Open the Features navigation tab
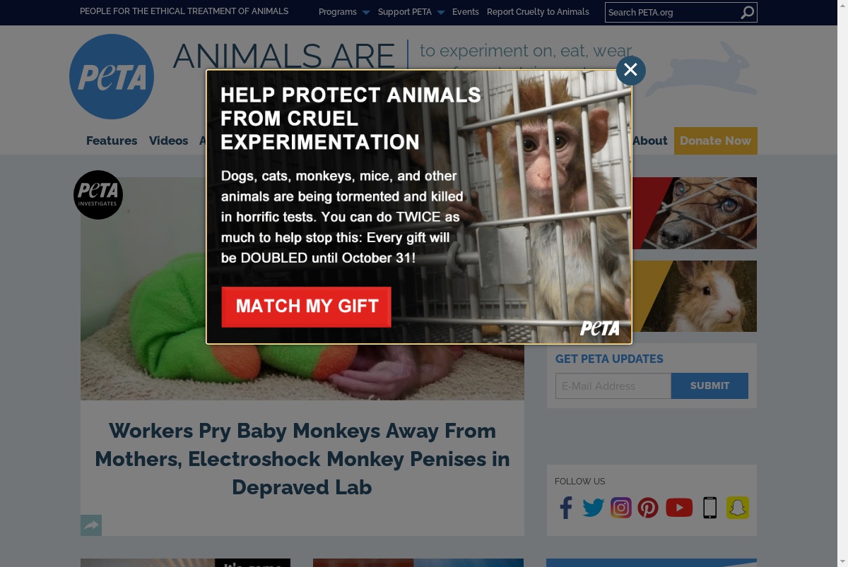Screen dimensions: 848x567 coord(112,141)
